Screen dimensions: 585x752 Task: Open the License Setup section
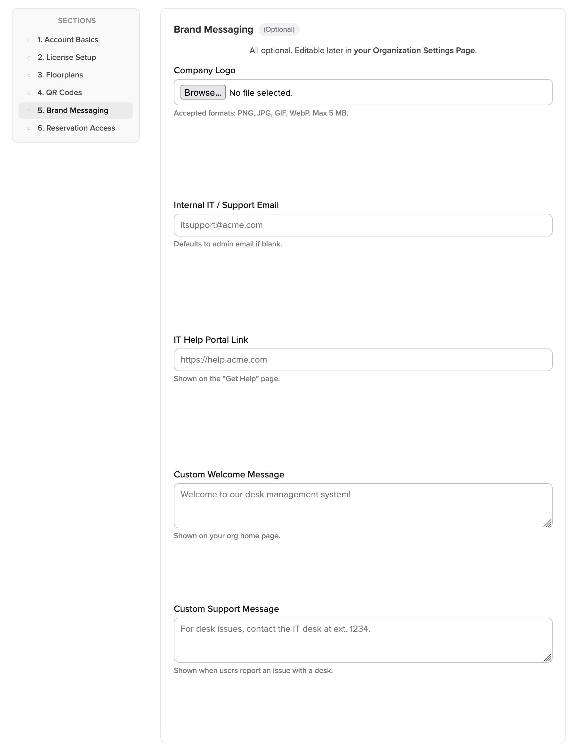pyautogui.click(x=67, y=57)
